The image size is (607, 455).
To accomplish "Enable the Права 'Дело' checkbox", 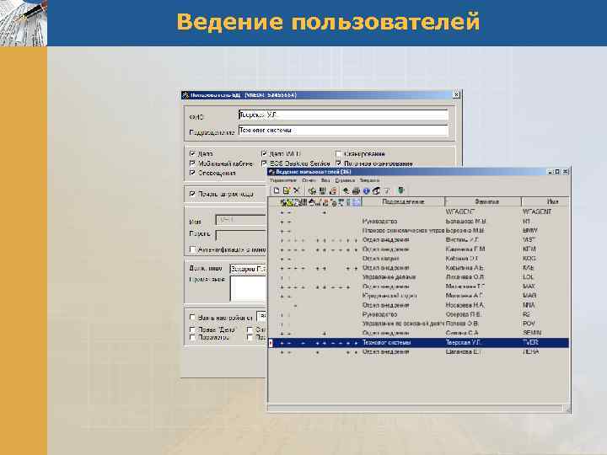I will click(192, 329).
